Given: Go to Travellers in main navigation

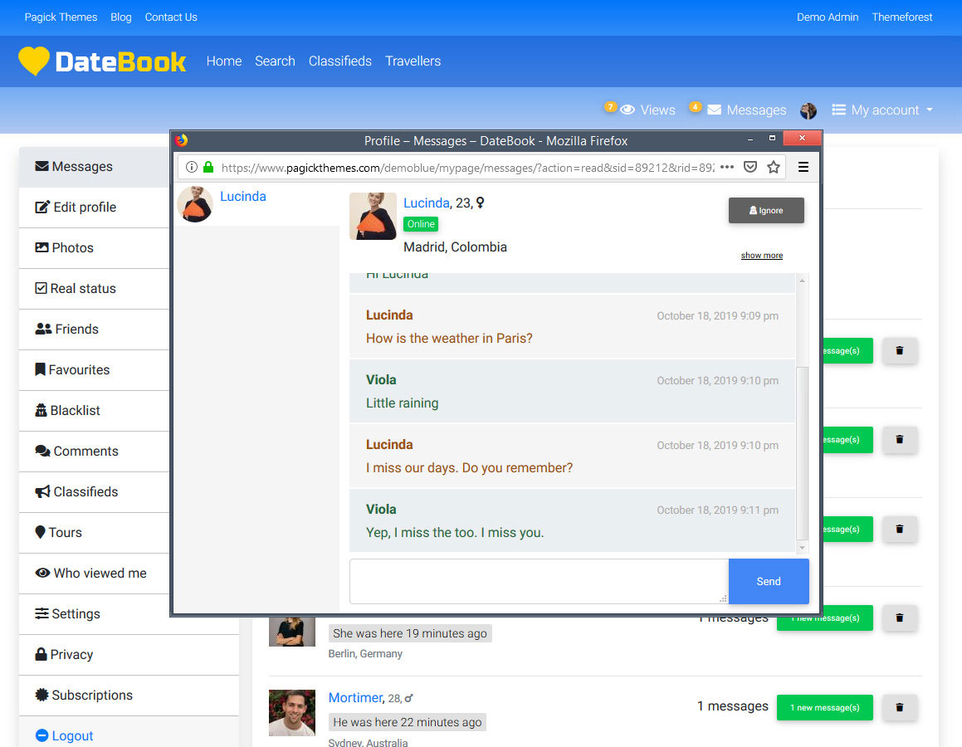Looking at the screenshot, I should point(413,61).
